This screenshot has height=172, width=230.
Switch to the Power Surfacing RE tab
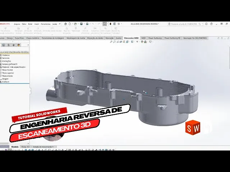(172, 38)
